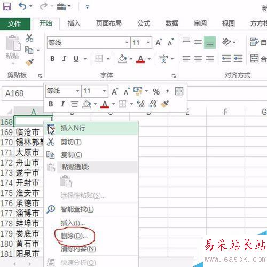The image size is (267, 267).
Task: Click the mini toolbar Percent Style icon
Action: (156, 92)
